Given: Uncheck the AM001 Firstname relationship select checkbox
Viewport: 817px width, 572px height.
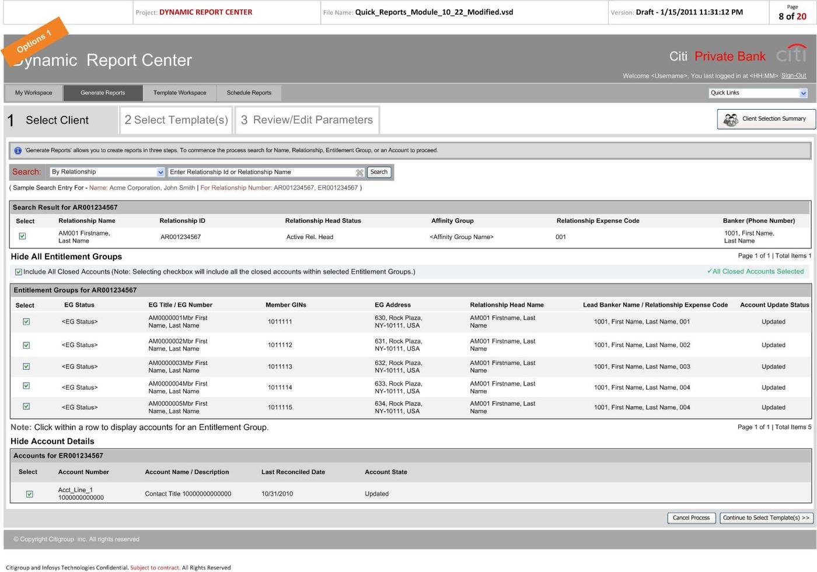Looking at the screenshot, I should 22,236.
